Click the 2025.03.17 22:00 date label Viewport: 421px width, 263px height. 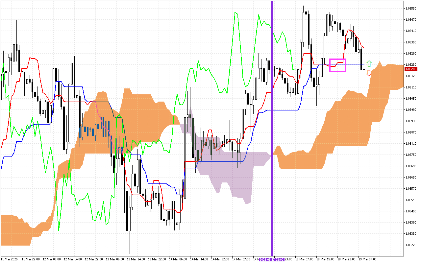coord(272,259)
